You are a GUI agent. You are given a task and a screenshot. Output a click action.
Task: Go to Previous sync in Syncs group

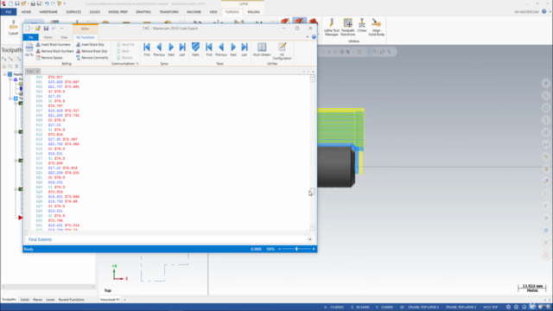(159, 49)
